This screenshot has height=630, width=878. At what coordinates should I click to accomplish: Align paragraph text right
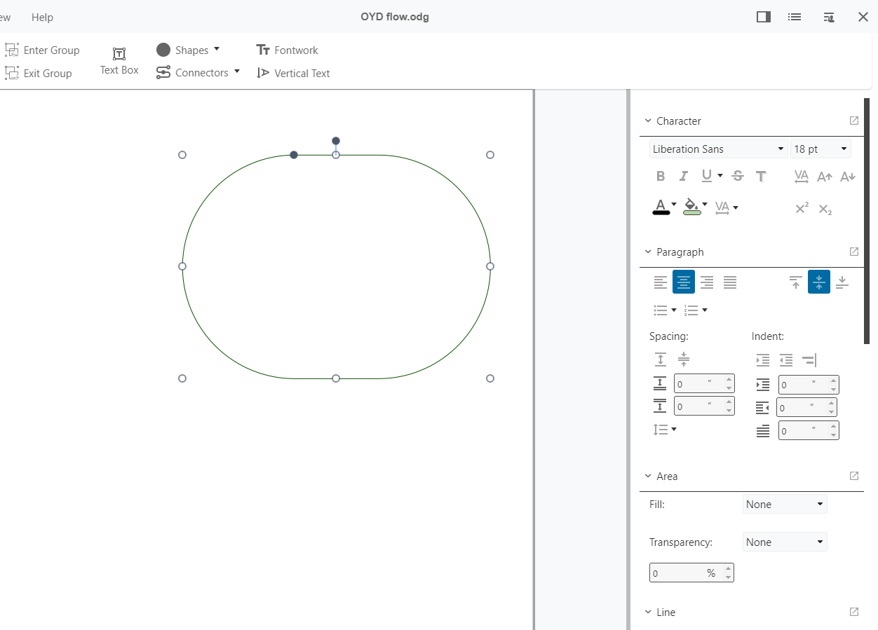707,282
